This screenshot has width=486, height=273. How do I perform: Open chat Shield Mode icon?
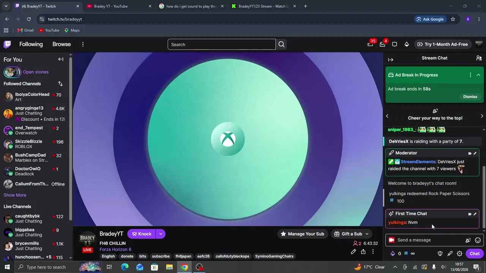(440, 254)
